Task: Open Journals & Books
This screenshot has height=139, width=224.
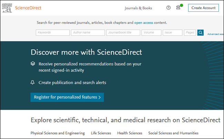Action: pyautogui.click(x=138, y=8)
